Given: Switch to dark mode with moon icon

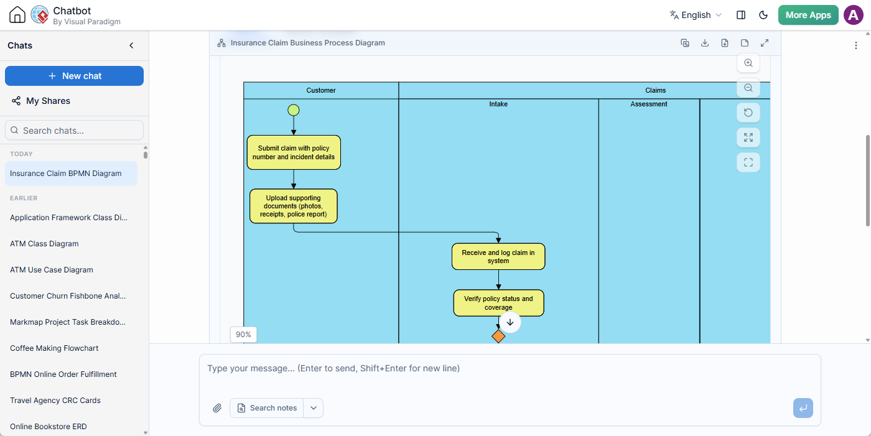Looking at the screenshot, I should pos(763,15).
